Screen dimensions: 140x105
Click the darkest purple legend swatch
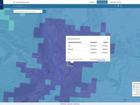click(x=134, y=86)
